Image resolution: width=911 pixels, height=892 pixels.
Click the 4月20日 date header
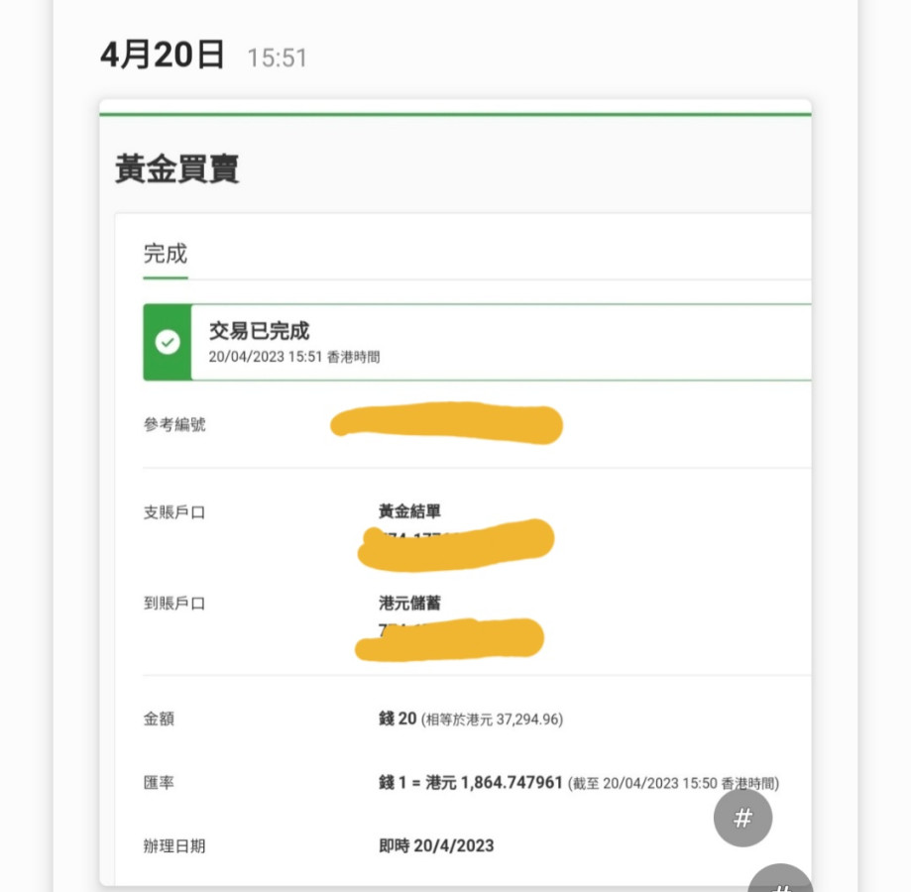(x=163, y=56)
